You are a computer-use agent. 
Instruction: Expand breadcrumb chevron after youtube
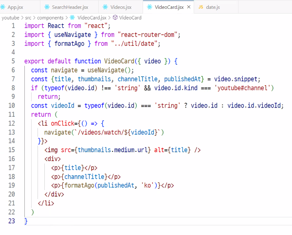tap(22, 18)
